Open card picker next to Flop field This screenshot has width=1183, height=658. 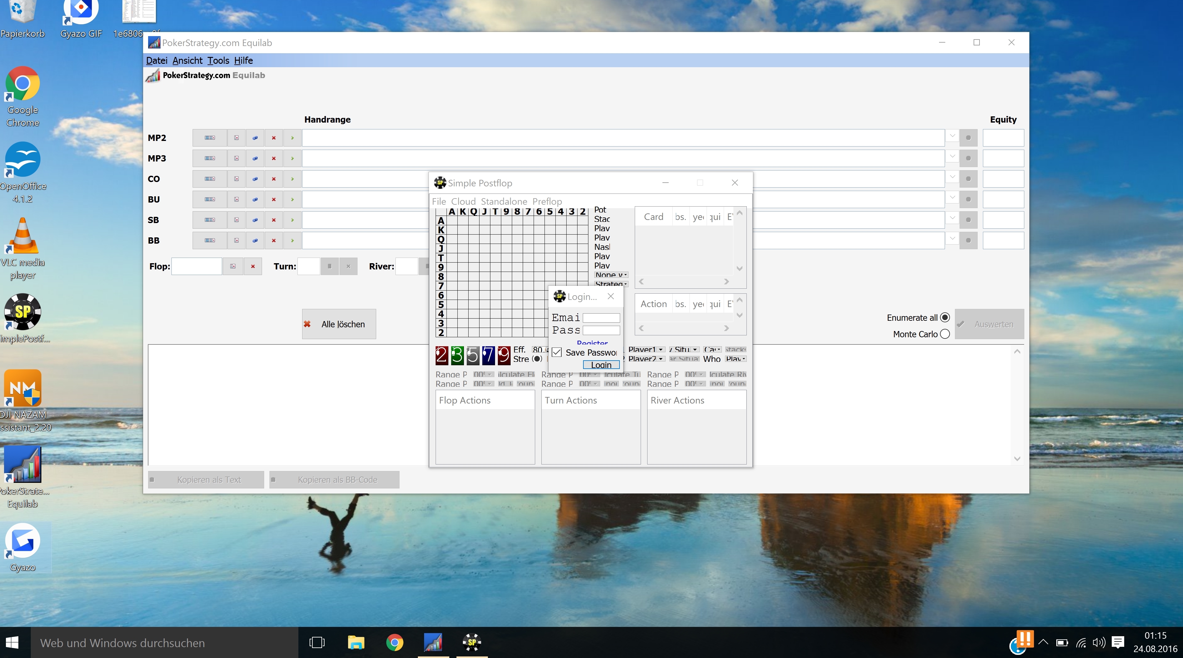tap(233, 266)
